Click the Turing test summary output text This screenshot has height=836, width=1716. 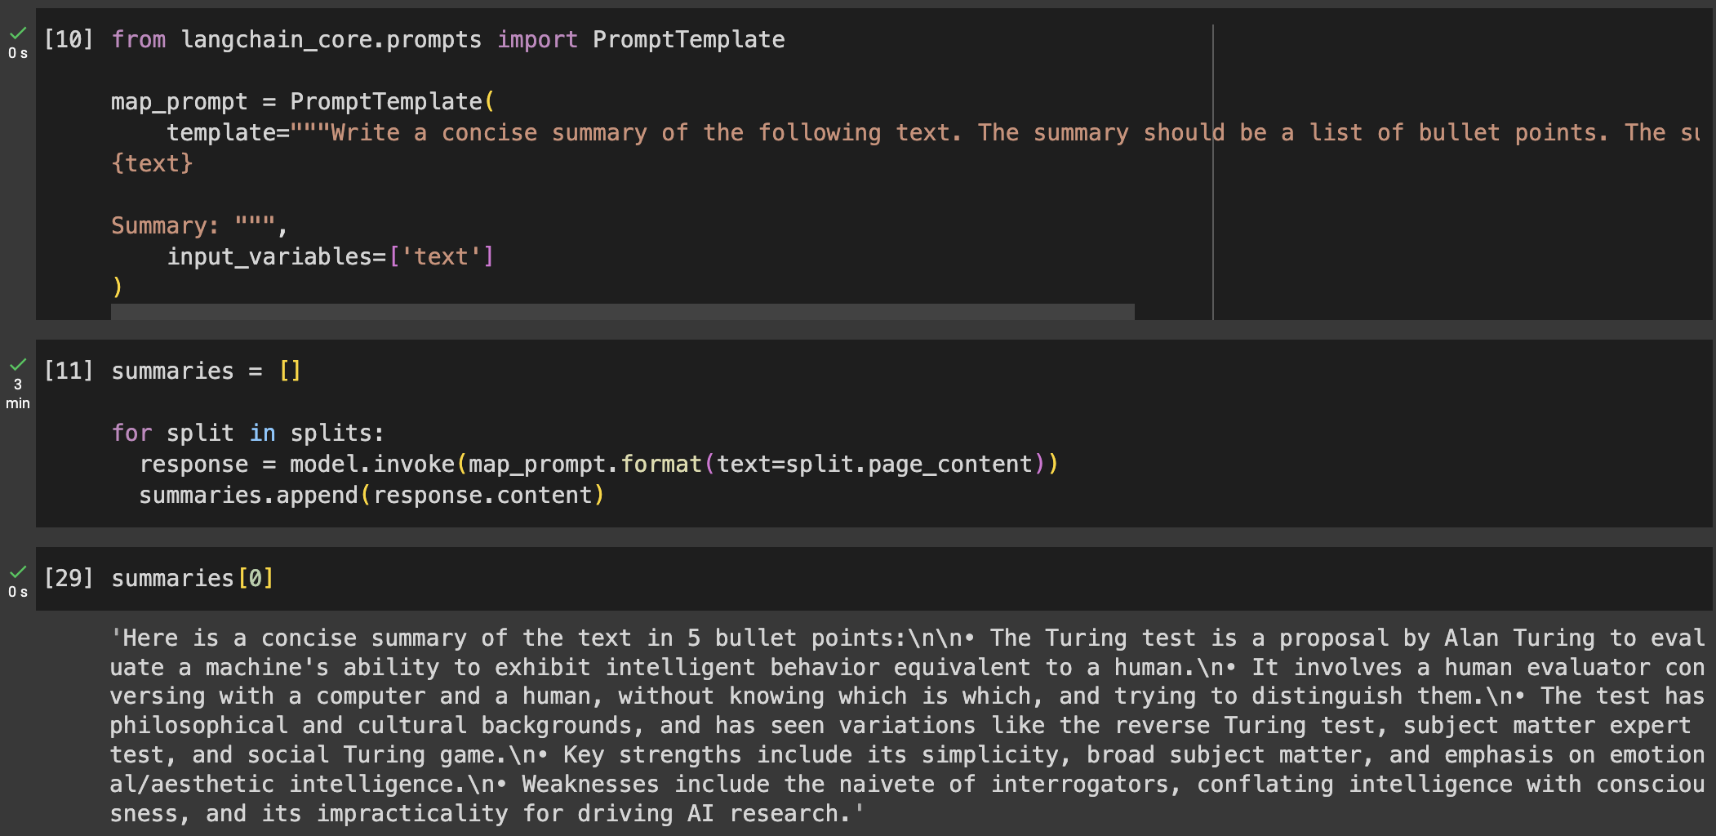tap(906, 725)
